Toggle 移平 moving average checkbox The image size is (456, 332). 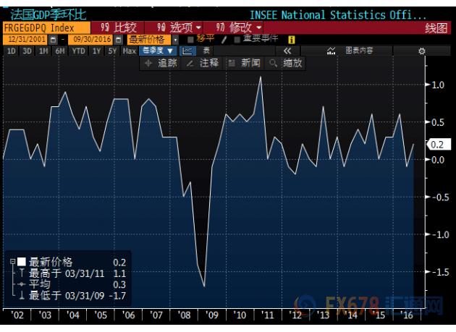(190, 40)
